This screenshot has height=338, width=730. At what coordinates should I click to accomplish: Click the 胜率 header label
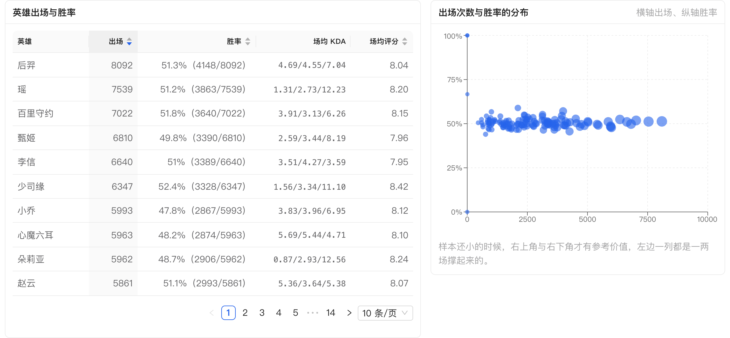pos(234,41)
